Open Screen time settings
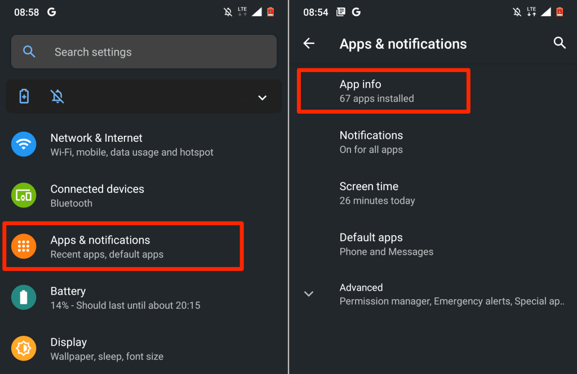Screen dimensions: 577x374 click(x=377, y=193)
